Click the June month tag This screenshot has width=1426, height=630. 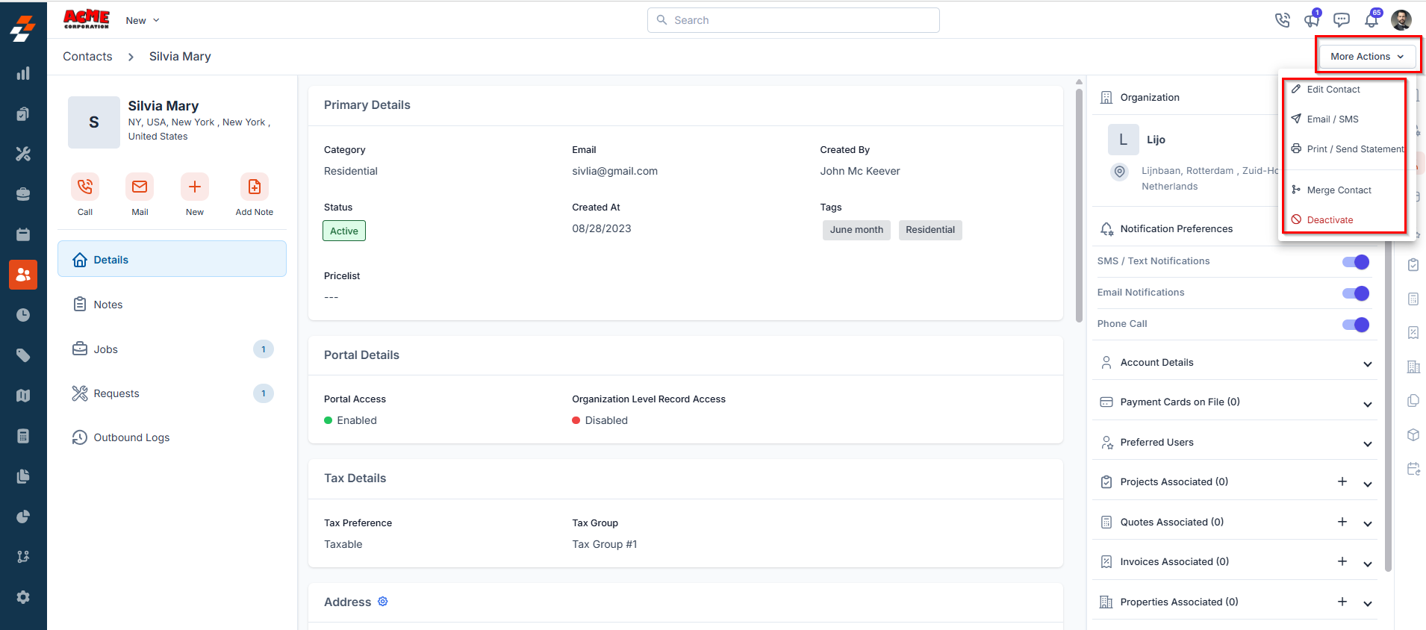856,230
